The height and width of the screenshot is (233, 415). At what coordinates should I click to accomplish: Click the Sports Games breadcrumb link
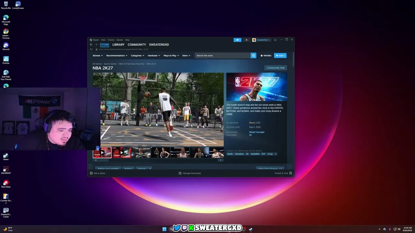tap(110, 64)
